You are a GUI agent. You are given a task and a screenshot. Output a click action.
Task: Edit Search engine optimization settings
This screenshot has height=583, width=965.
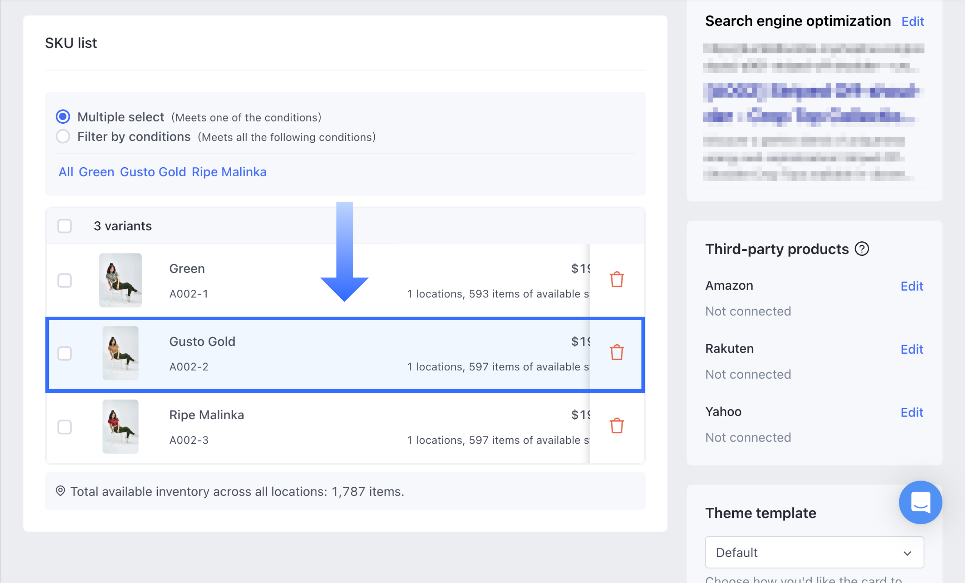pyautogui.click(x=912, y=21)
